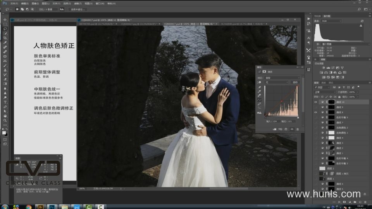Screen dimensions: 372x209
Task: Refresh the histogram with the refresh icon
Action: point(362,21)
